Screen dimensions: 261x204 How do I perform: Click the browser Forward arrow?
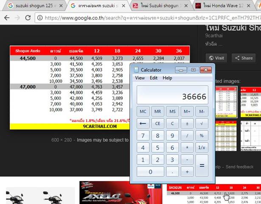pos(17,18)
